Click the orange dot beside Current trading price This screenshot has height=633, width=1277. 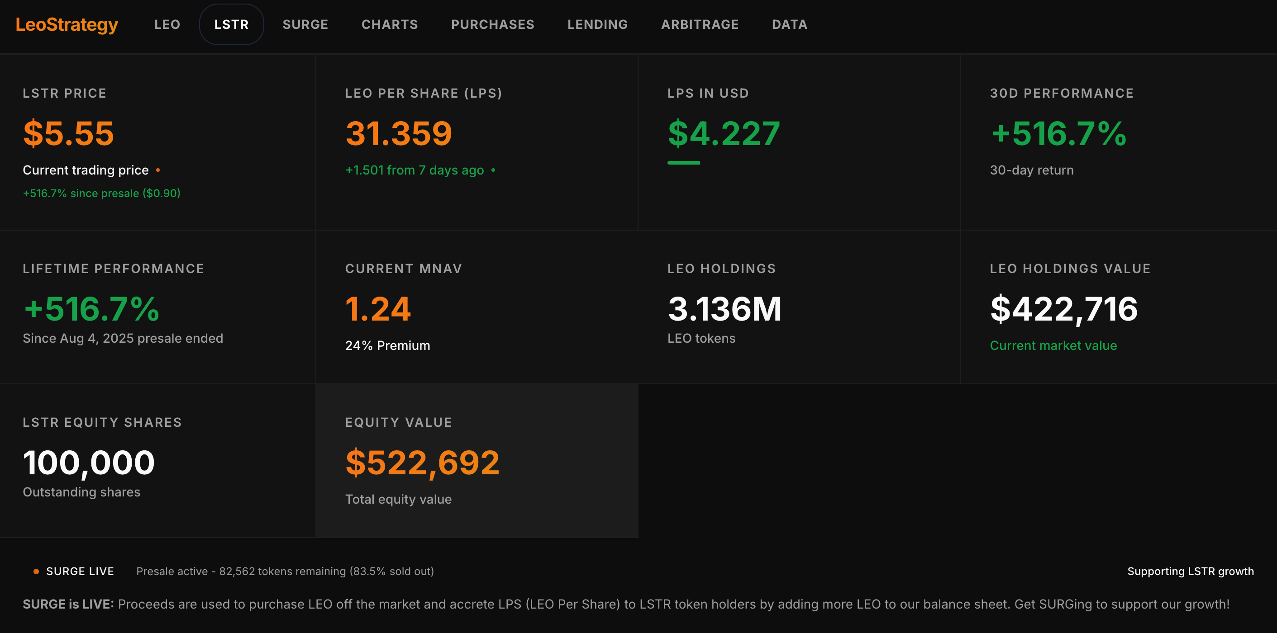[157, 170]
